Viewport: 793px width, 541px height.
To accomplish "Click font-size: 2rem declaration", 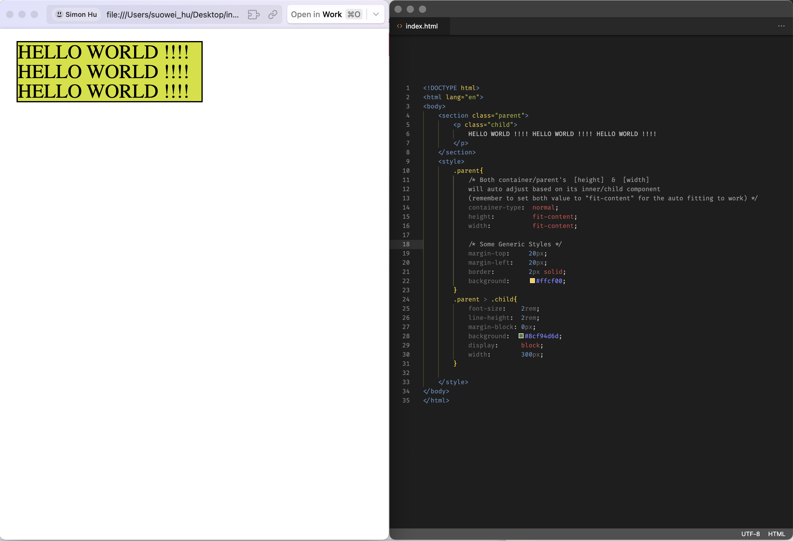I will tap(504, 308).
